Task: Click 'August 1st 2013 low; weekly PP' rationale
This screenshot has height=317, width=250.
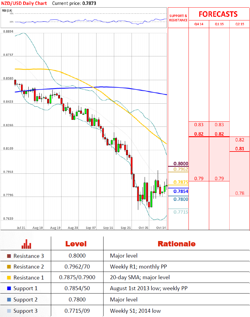Action: (x=149, y=288)
